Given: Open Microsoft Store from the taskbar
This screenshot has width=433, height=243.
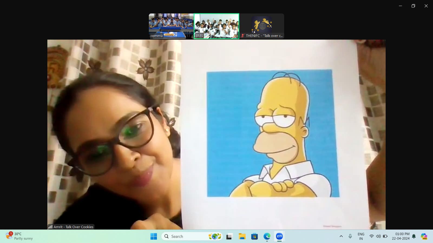Looking at the screenshot, I should 254,237.
